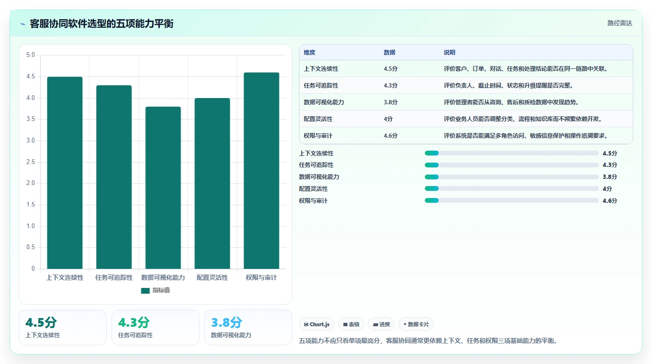Click the description about 操作追溯要求
652x364 pixels.
[x=526, y=136]
